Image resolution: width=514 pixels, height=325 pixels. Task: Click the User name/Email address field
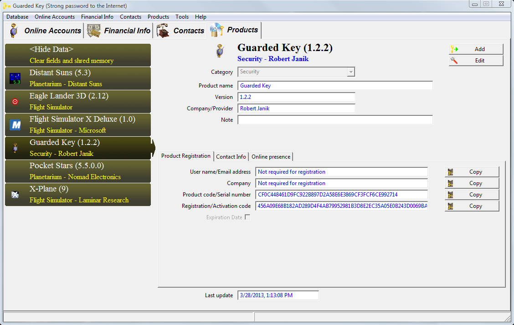click(x=342, y=172)
